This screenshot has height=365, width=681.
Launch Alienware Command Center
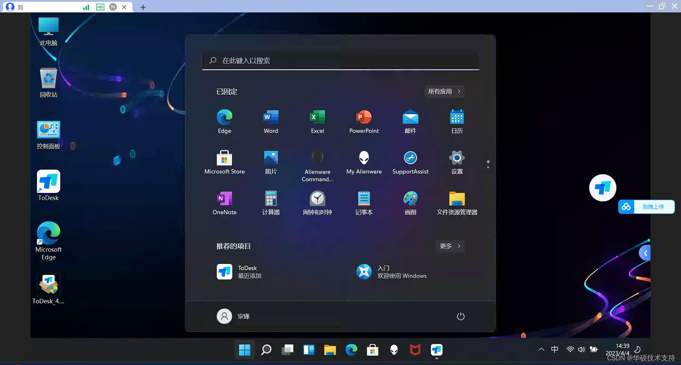coord(317,166)
